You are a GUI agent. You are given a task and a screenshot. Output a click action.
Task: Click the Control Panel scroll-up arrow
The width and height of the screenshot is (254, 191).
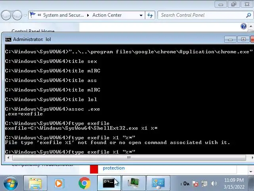tap(251, 26)
